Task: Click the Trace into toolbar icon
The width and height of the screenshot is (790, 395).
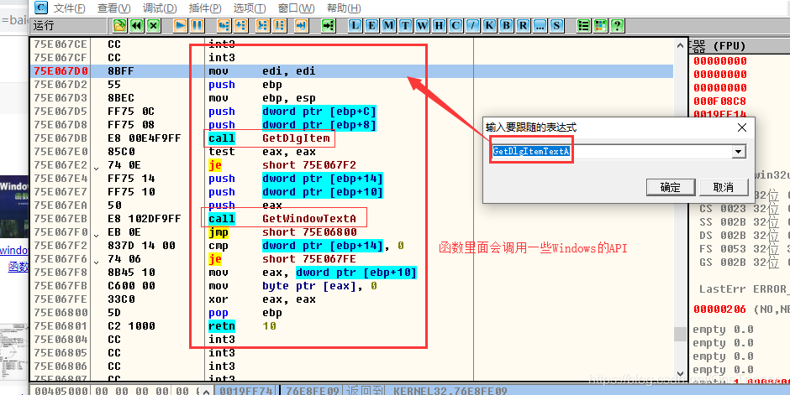Action: (x=262, y=26)
